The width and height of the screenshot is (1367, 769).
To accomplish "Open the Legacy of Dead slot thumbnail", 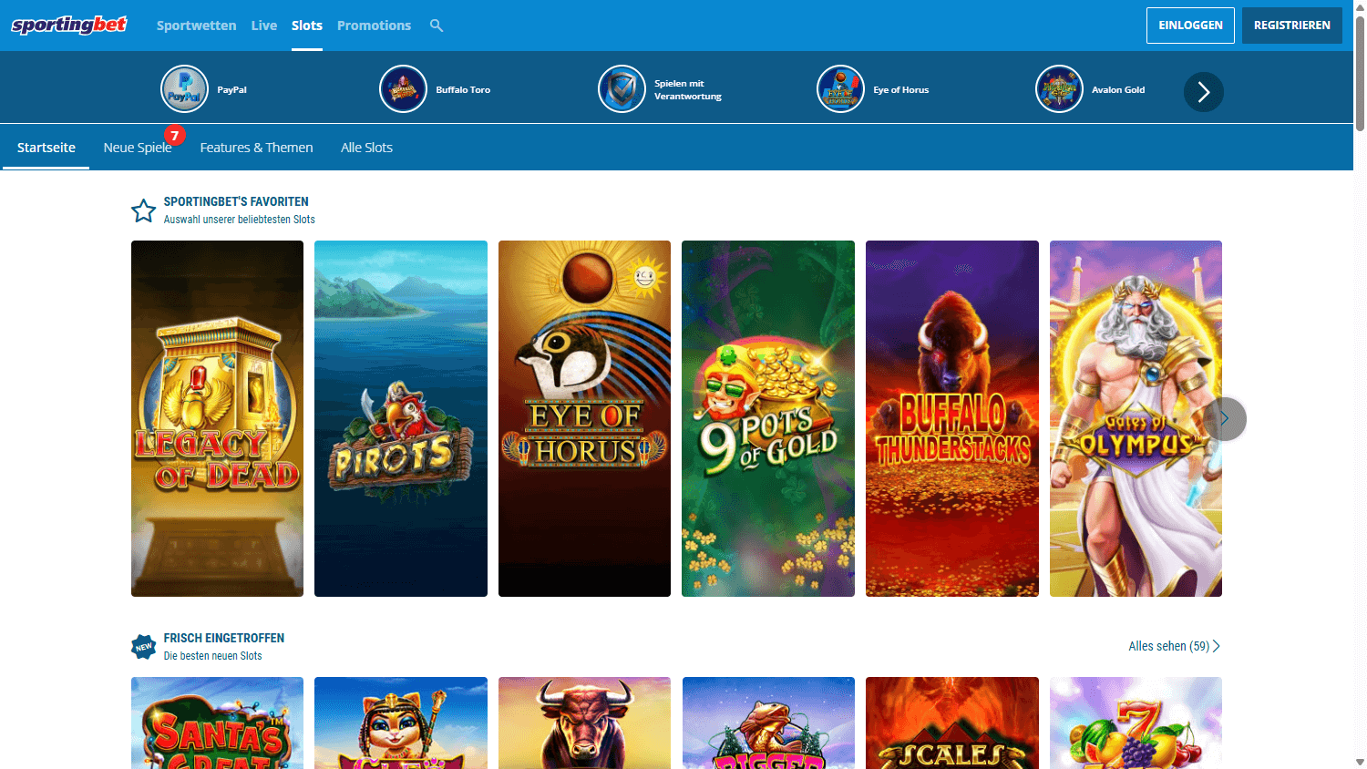I will [217, 418].
